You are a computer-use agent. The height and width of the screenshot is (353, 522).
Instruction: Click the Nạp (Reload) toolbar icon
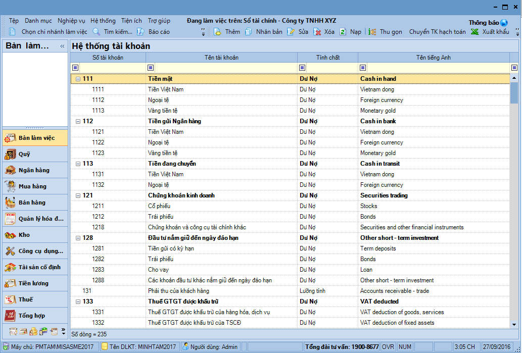[x=343, y=32]
